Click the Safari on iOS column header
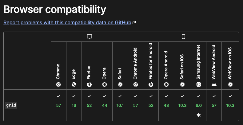The height and width of the screenshot is (125, 243). (x=182, y=65)
